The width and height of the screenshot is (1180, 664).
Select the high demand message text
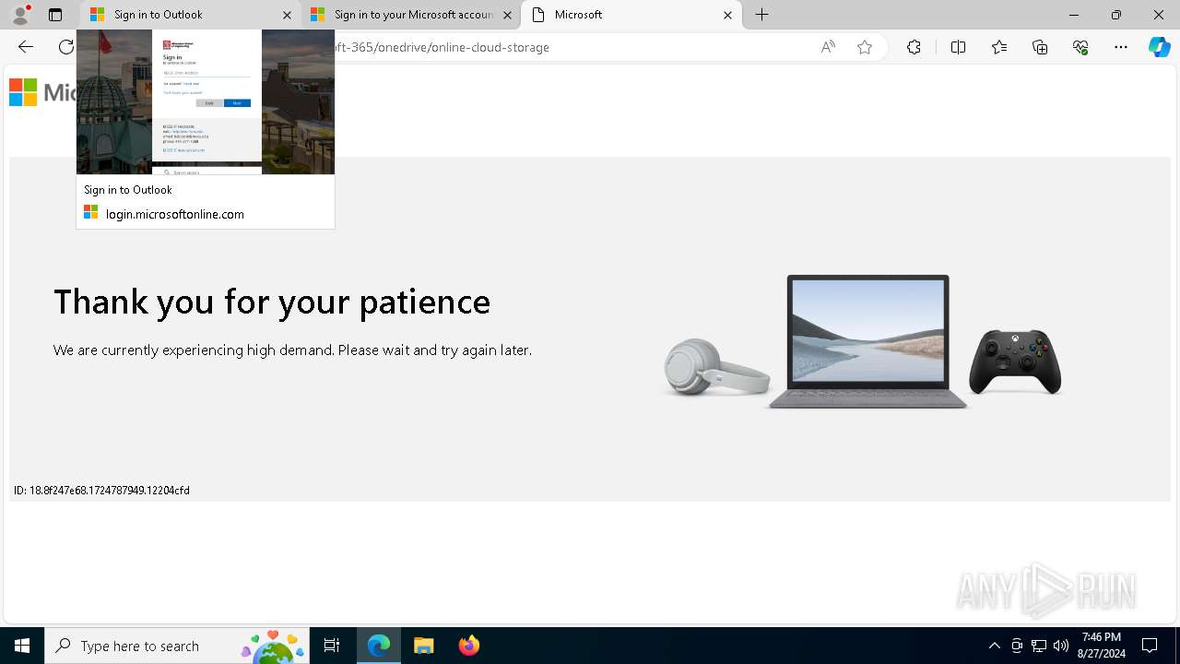point(292,350)
